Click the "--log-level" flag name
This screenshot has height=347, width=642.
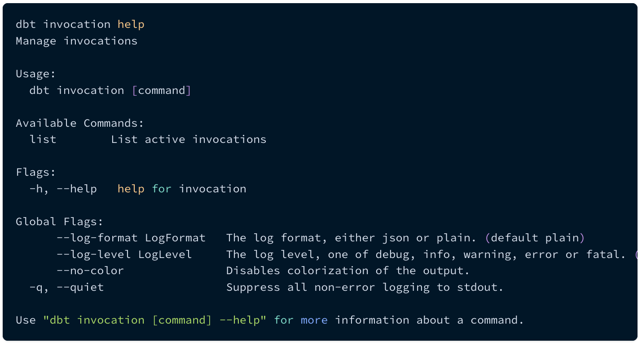[93, 254]
